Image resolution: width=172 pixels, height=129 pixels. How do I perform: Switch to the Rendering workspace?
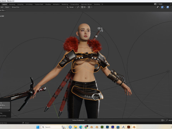click(65, 4)
